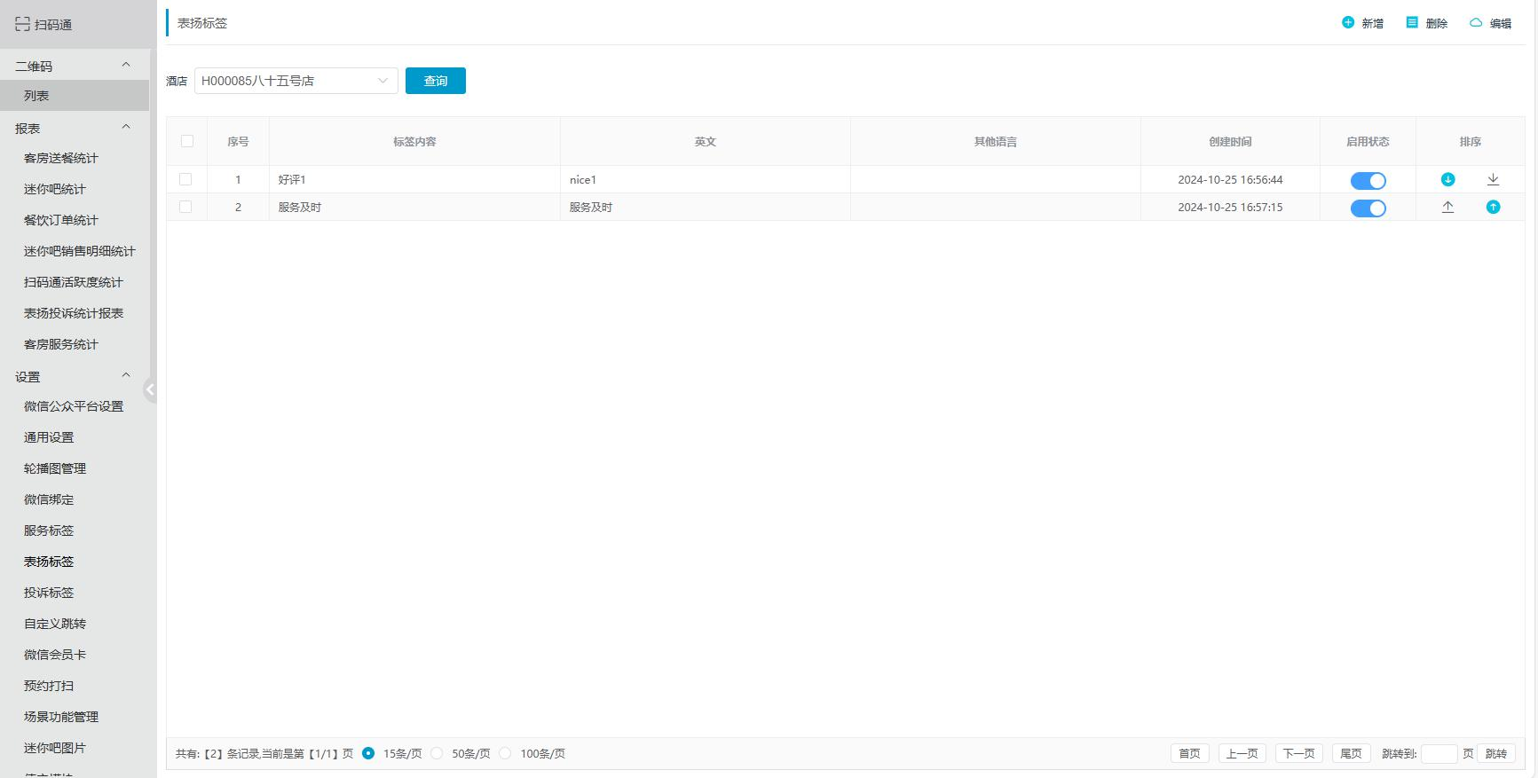
Task: Tick the checkbox for 服务及时 row
Action: [185, 207]
